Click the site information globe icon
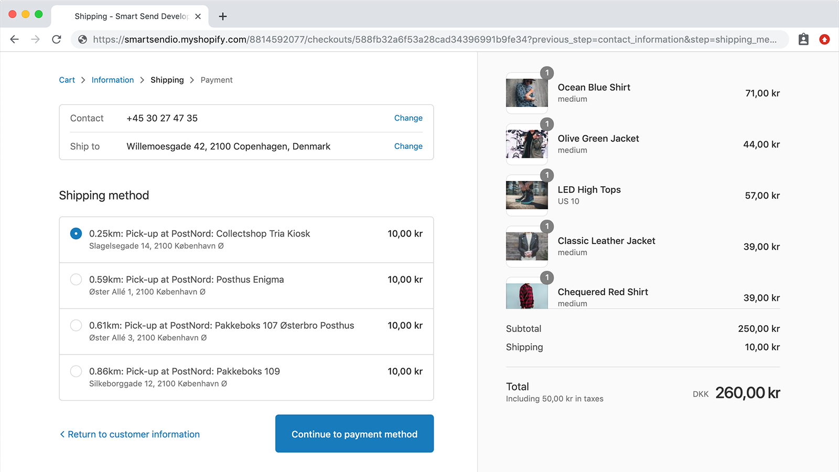Viewport: 839px width, 472px height. point(83,39)
